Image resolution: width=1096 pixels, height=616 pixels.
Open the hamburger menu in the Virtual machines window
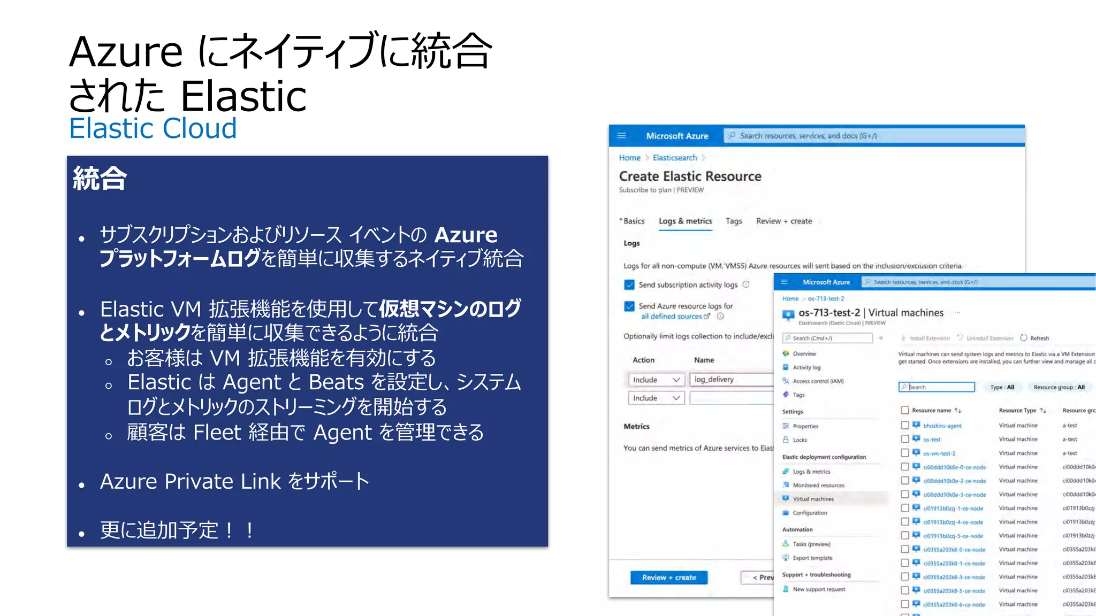point(785,282)
